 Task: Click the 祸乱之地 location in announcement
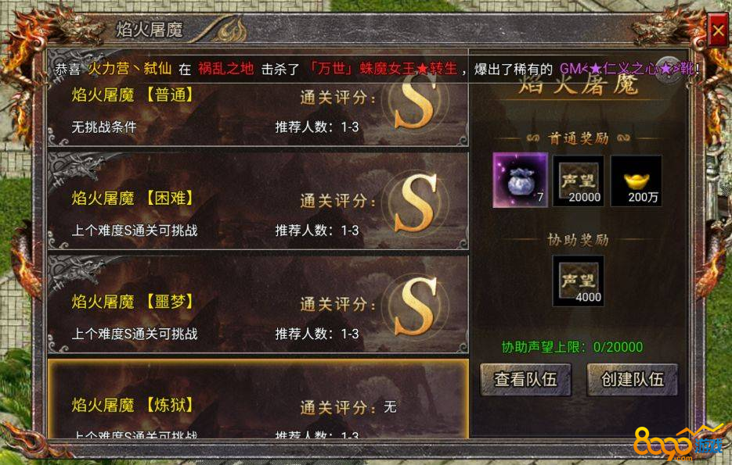point(225,69)
